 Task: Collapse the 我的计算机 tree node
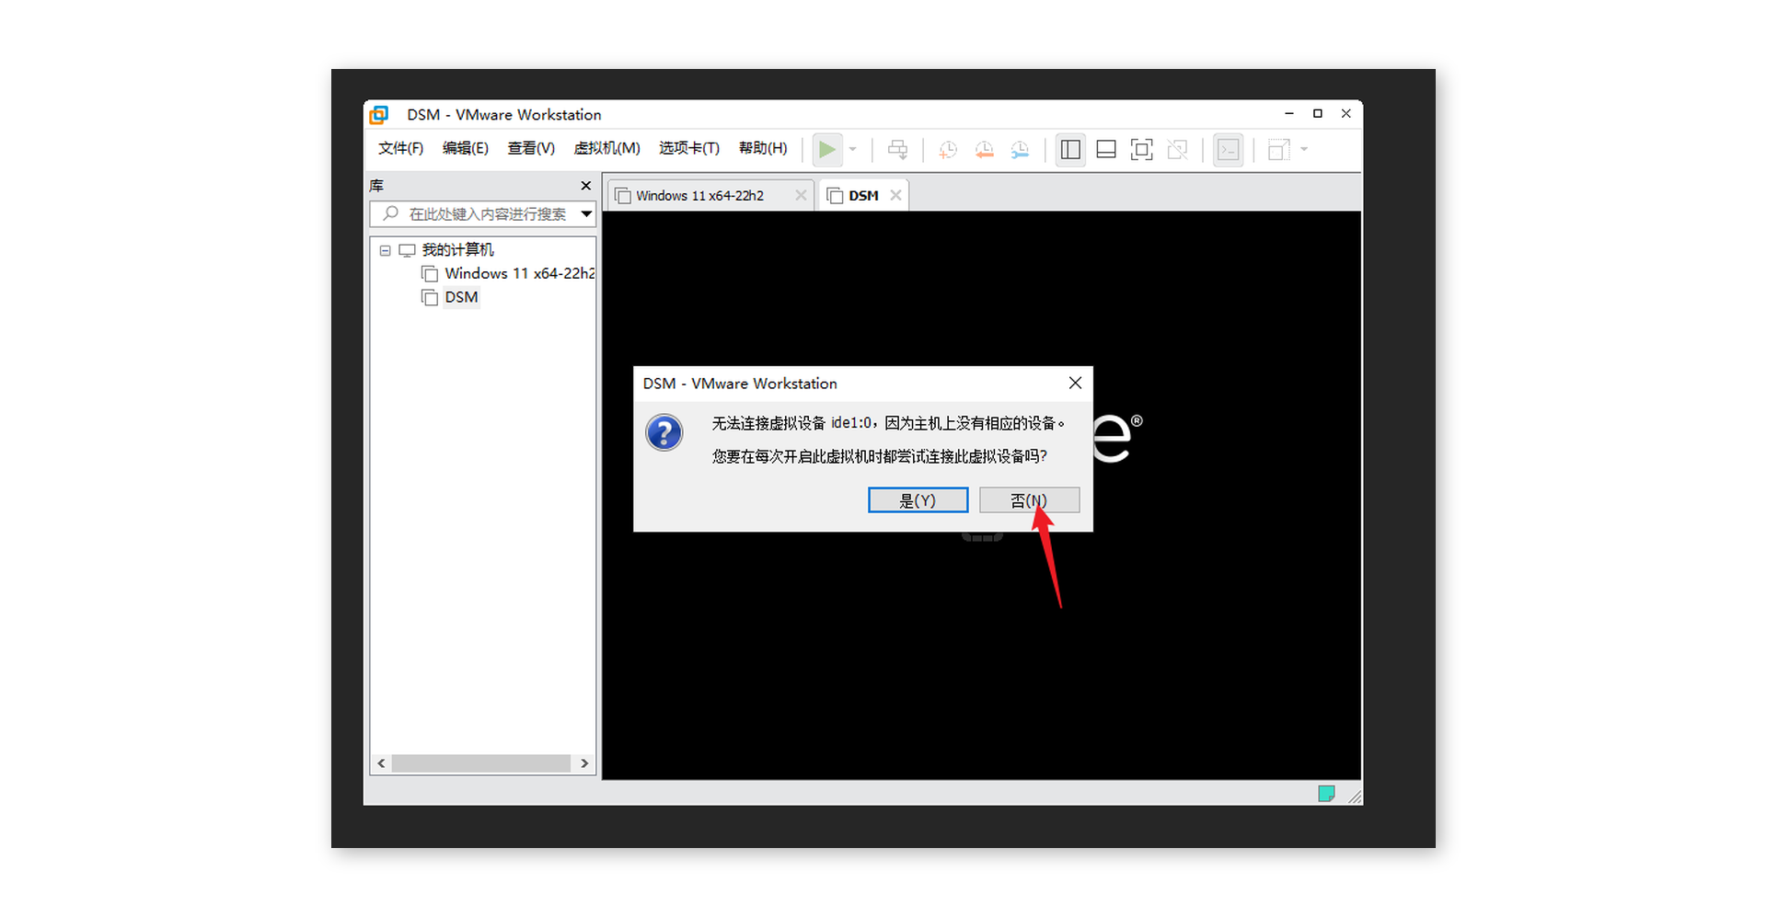pyautogui.click(x=386, y=250)
